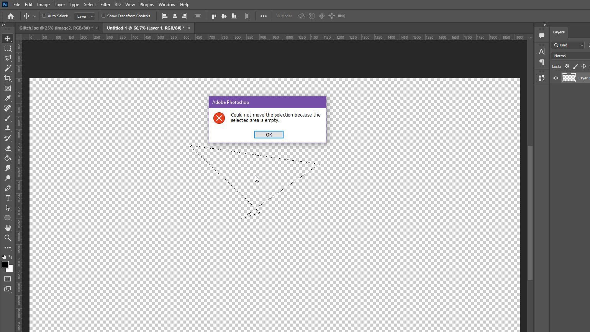Select the Eyedropper tool

point(8,99)
